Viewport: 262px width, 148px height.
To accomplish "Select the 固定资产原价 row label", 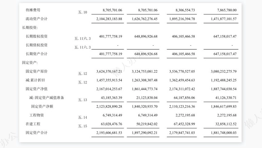I will pos(37,71).
